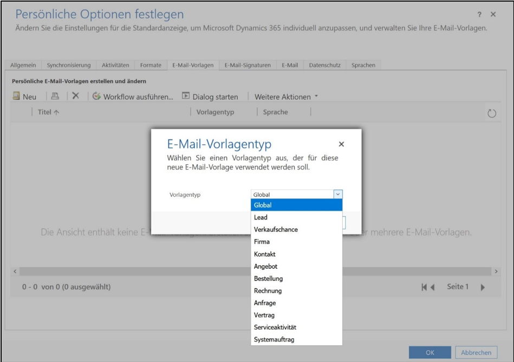Go to first page icon
The width and height of the screenshot is (514, 362).
tap(424, 287)
